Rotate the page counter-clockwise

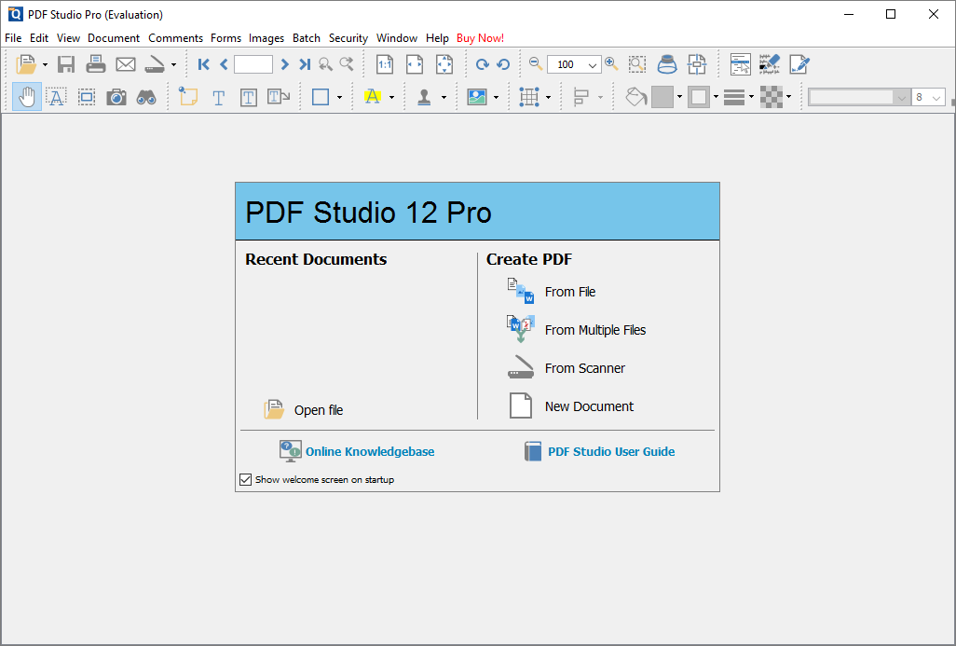(503, 64)
